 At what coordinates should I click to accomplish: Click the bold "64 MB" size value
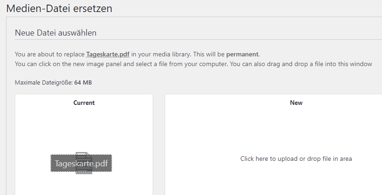point(84,83)
